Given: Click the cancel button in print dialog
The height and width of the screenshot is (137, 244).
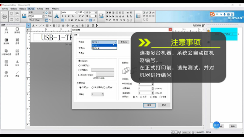Looking at the screenshot, I should coord(164,105).
